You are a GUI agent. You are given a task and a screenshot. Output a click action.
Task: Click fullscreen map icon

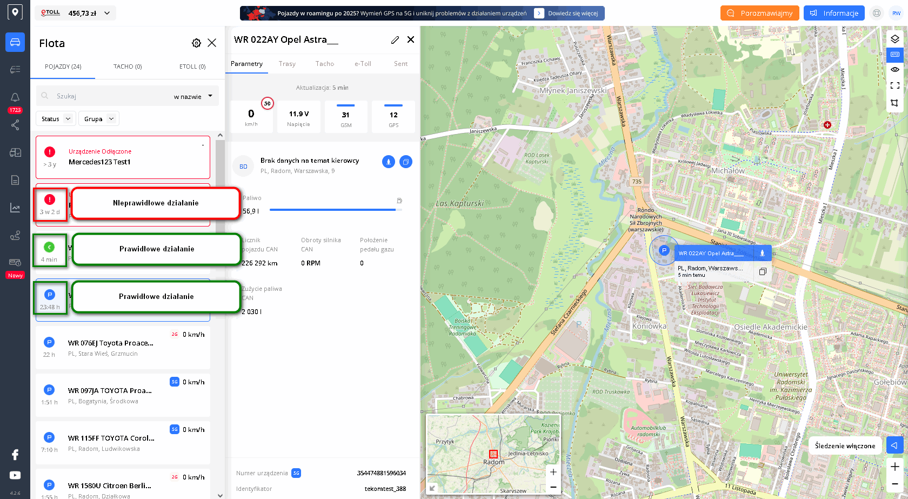[x=894, y=85]
